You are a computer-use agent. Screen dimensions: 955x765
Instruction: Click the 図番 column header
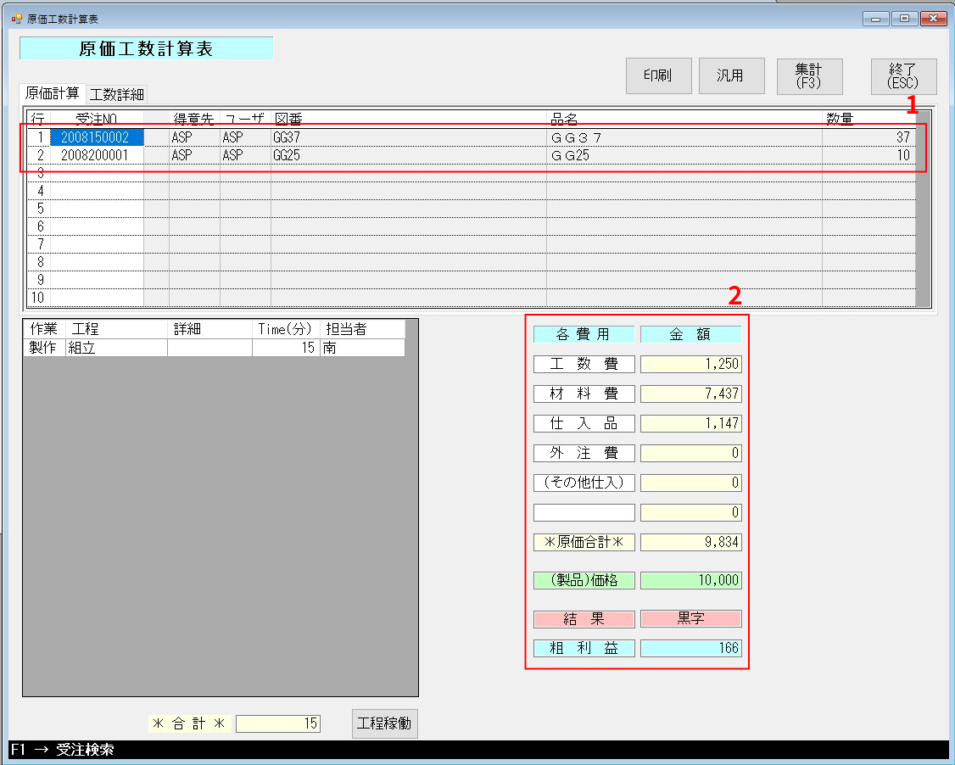tap(408, 119)
